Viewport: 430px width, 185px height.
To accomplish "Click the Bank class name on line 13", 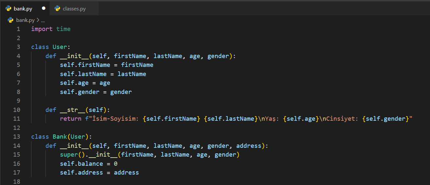I will pos(60,137).
